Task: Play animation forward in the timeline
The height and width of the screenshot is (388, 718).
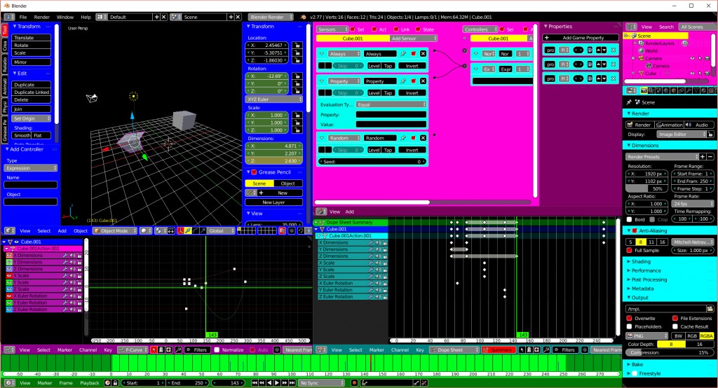Action: 276,382
